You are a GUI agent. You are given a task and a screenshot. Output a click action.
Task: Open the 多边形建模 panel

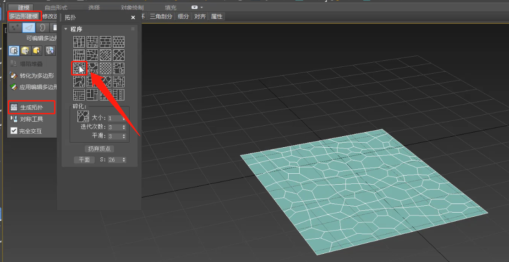coord(24,16)
